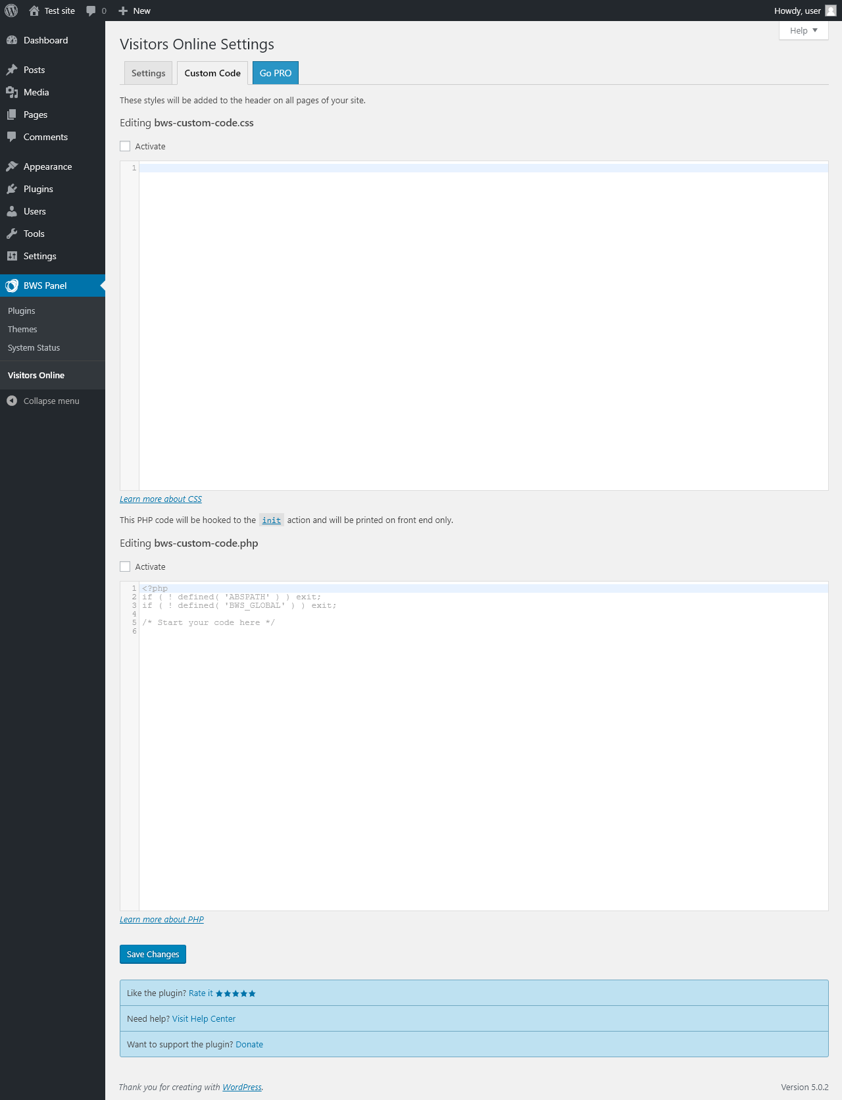Open Appearance menu label

point(48,166)
